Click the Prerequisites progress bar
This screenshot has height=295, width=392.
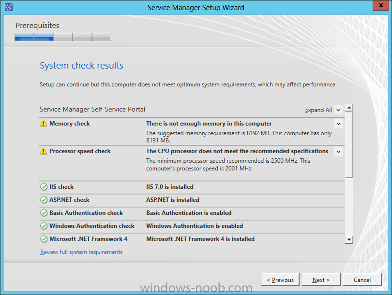tap(63, 37)
